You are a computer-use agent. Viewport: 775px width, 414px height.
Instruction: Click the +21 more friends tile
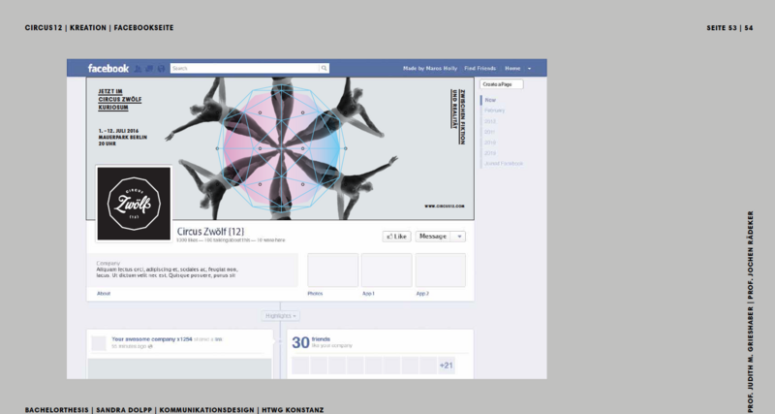pyautogui.click(x=446, y=366)
